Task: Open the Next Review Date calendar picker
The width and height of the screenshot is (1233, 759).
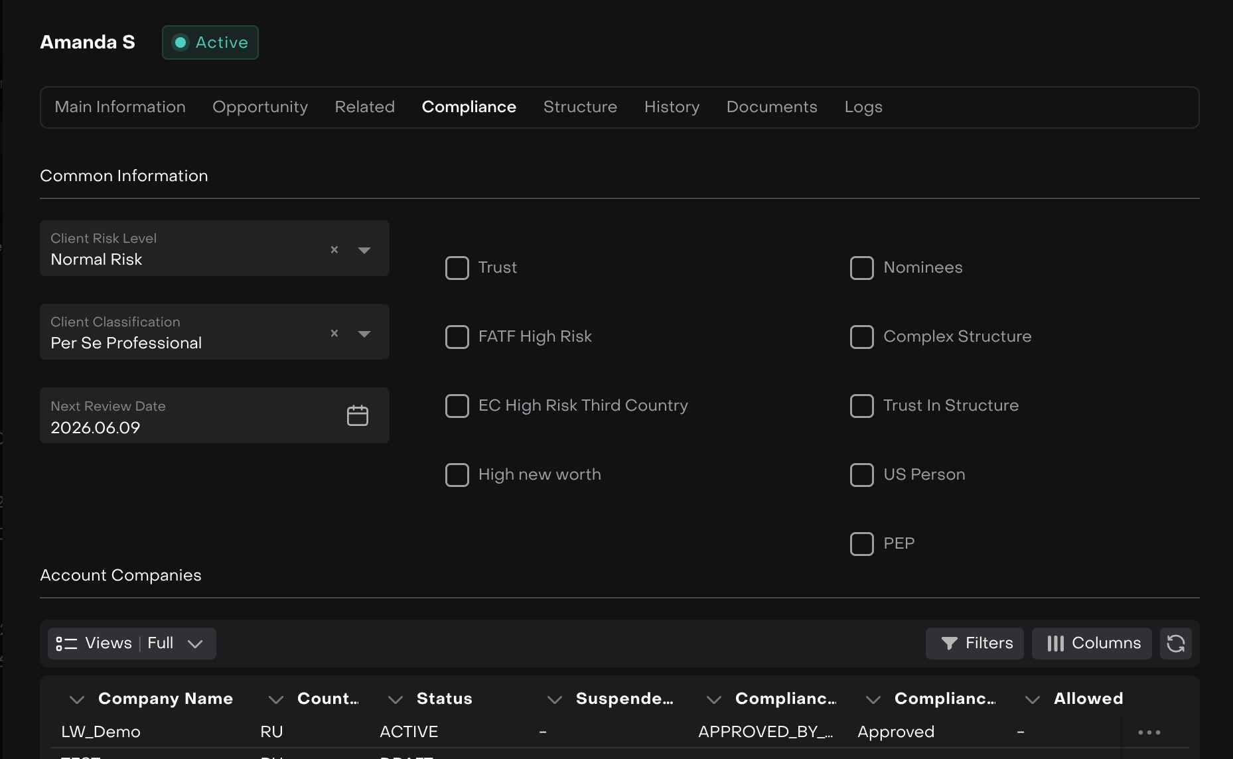Action: click(x=357, y=416)
